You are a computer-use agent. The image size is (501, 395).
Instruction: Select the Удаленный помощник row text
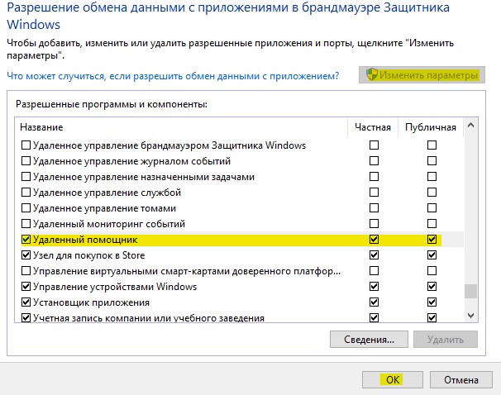[x=85, y=240]
